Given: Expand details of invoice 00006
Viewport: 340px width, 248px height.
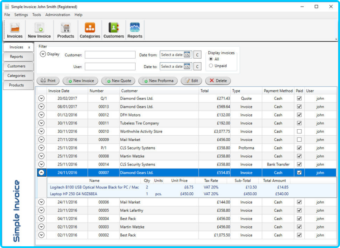Looking at the screenshot, I should (41, 202).
